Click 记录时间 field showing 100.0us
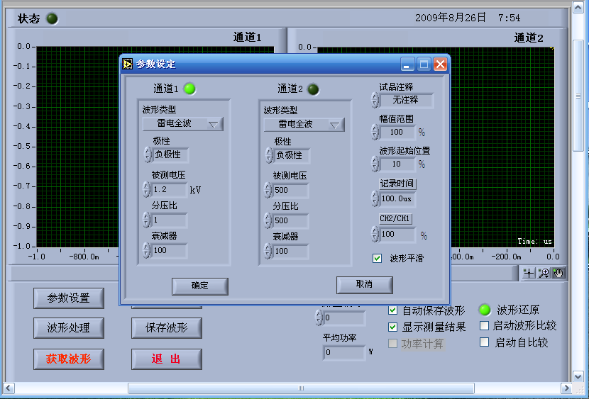 (398, 198)
